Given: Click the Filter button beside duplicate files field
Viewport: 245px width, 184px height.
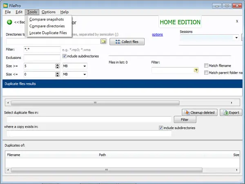Looking at the screenshot, I should 185,120.
